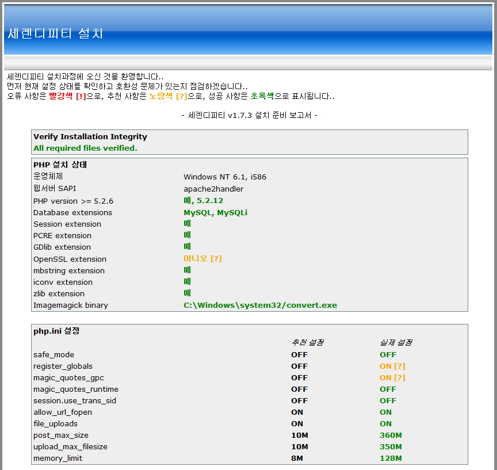Click the green '초록색' legend text
Viewport: 497px width, 470px height.
click(x=262, y=96)
